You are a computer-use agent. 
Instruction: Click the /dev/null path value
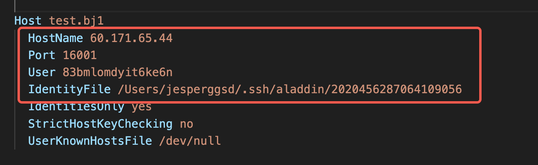coord(190,141)
